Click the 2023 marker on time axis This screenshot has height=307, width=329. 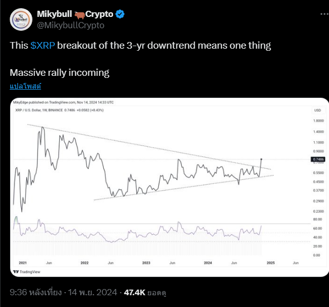click(146, 262)
